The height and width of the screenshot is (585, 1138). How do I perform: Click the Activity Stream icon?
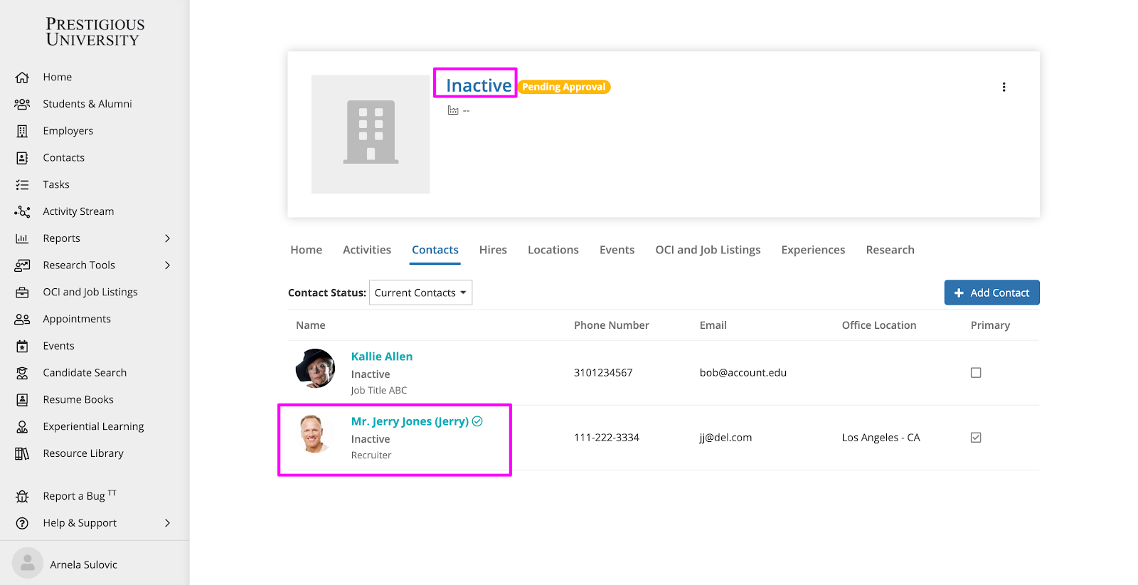22,211
